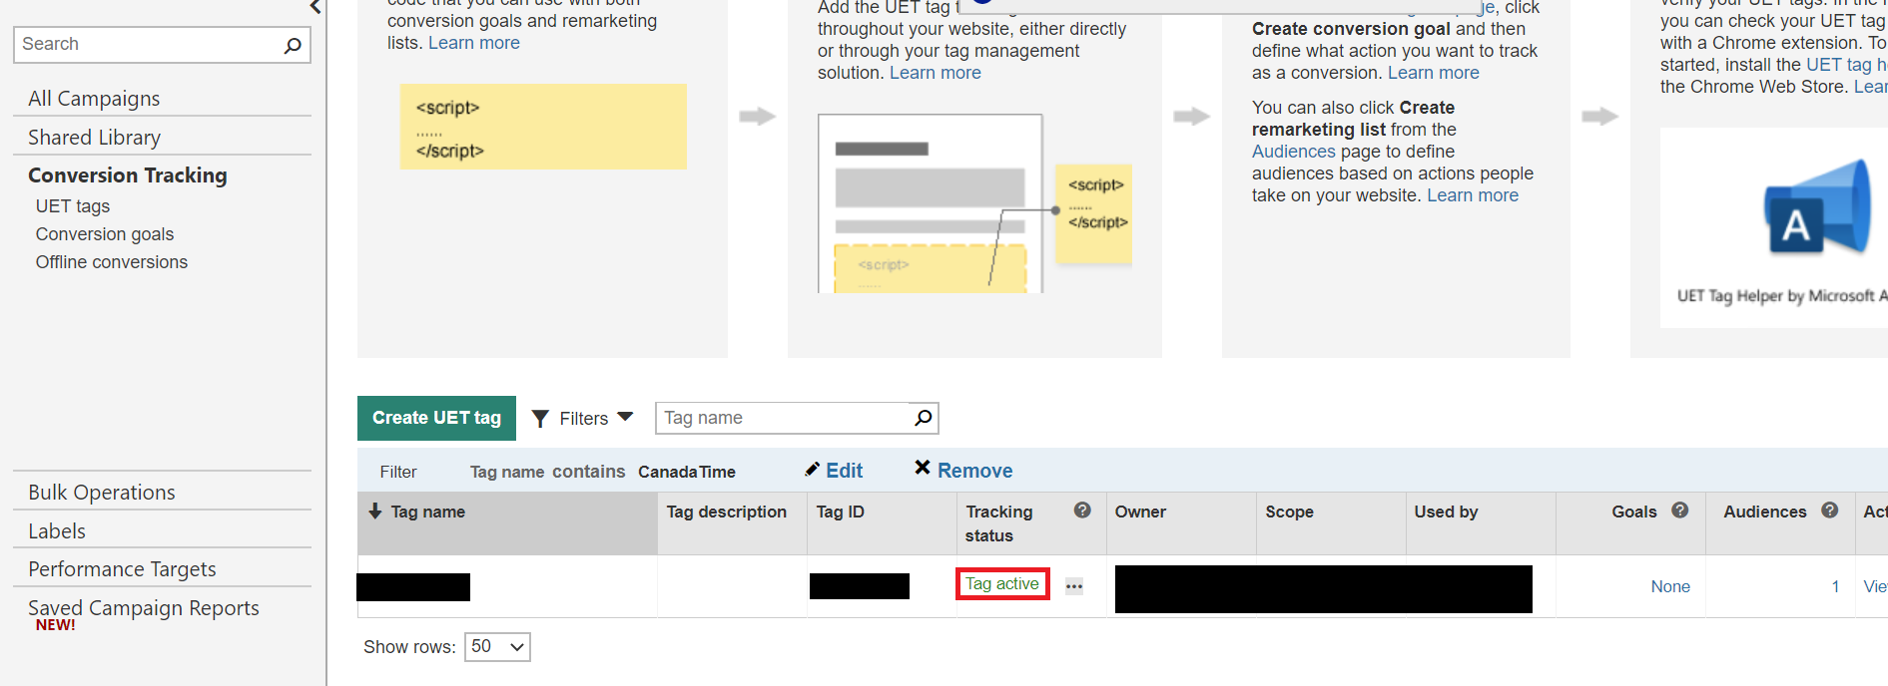
Task: Click Learn more after tag management solution
Action: [935, 73]
